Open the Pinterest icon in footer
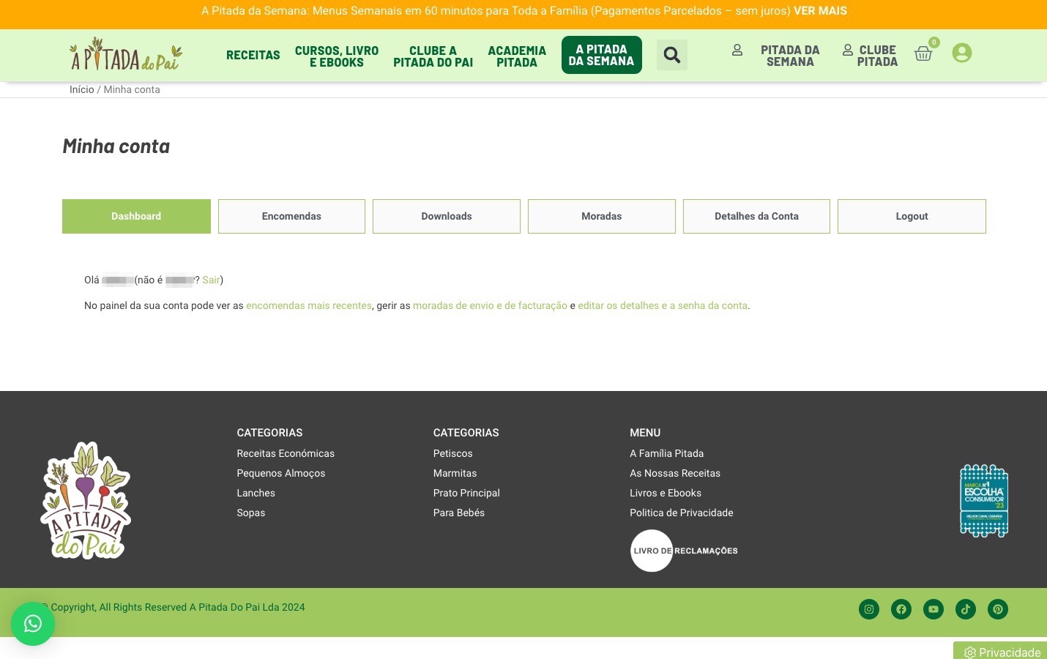The width and height of the screenshot is (1047, 659). [998, 609]
